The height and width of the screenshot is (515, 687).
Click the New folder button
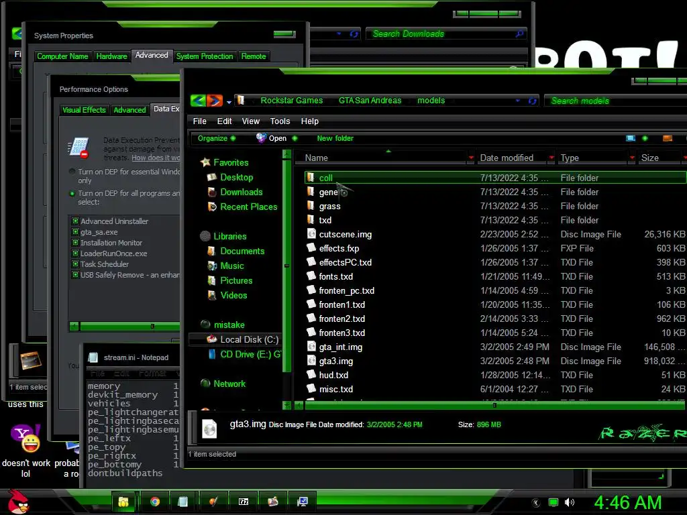(335, 138)
